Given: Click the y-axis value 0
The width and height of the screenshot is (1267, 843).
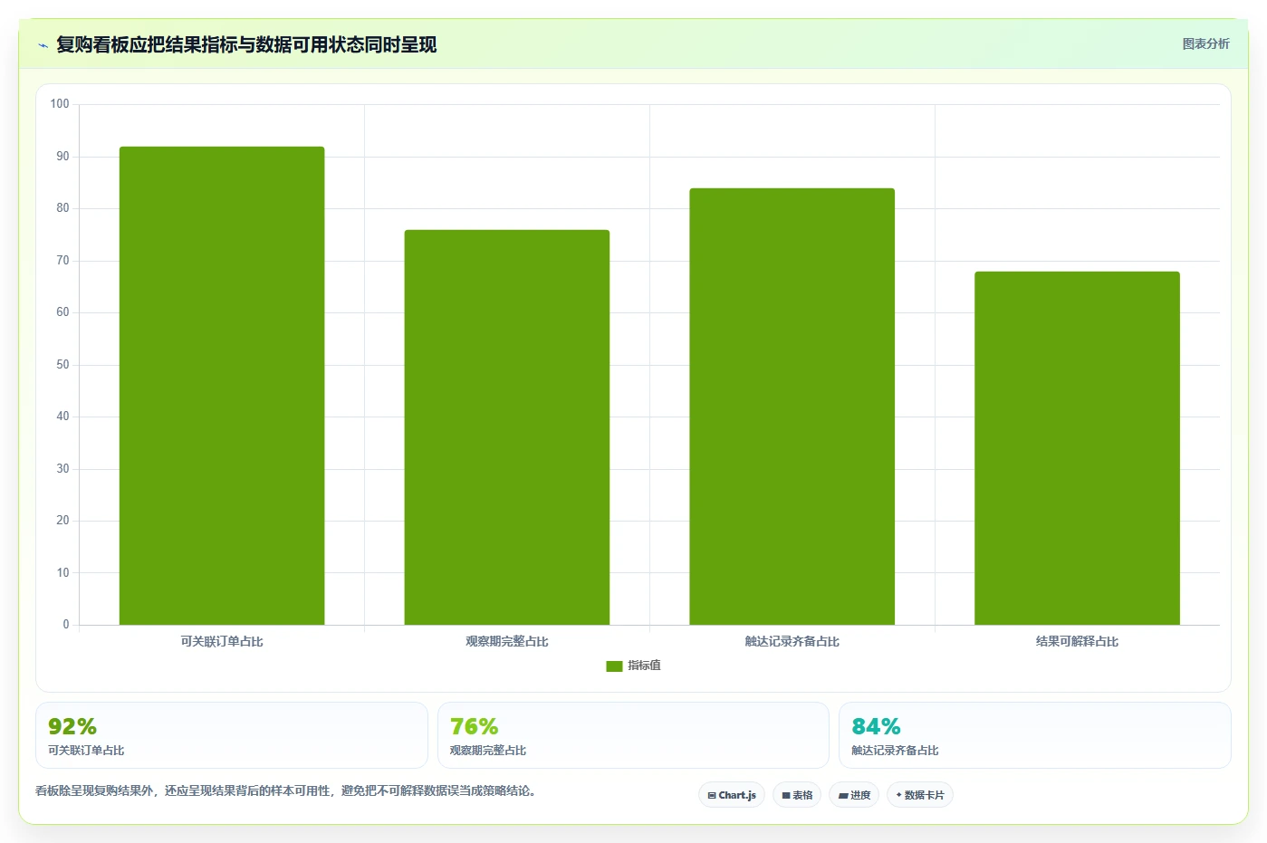Looking at the screenshot, I should click(x=66, y=625).
